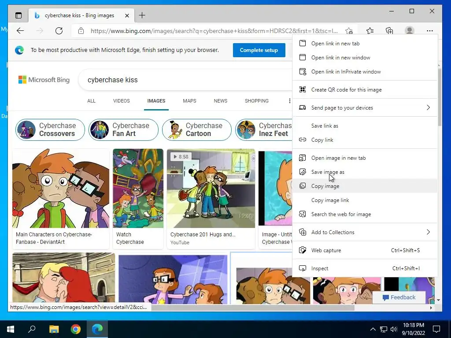Open Windows taskbar search
Viewport: 451px width, 338px height.
click(32, 329)
